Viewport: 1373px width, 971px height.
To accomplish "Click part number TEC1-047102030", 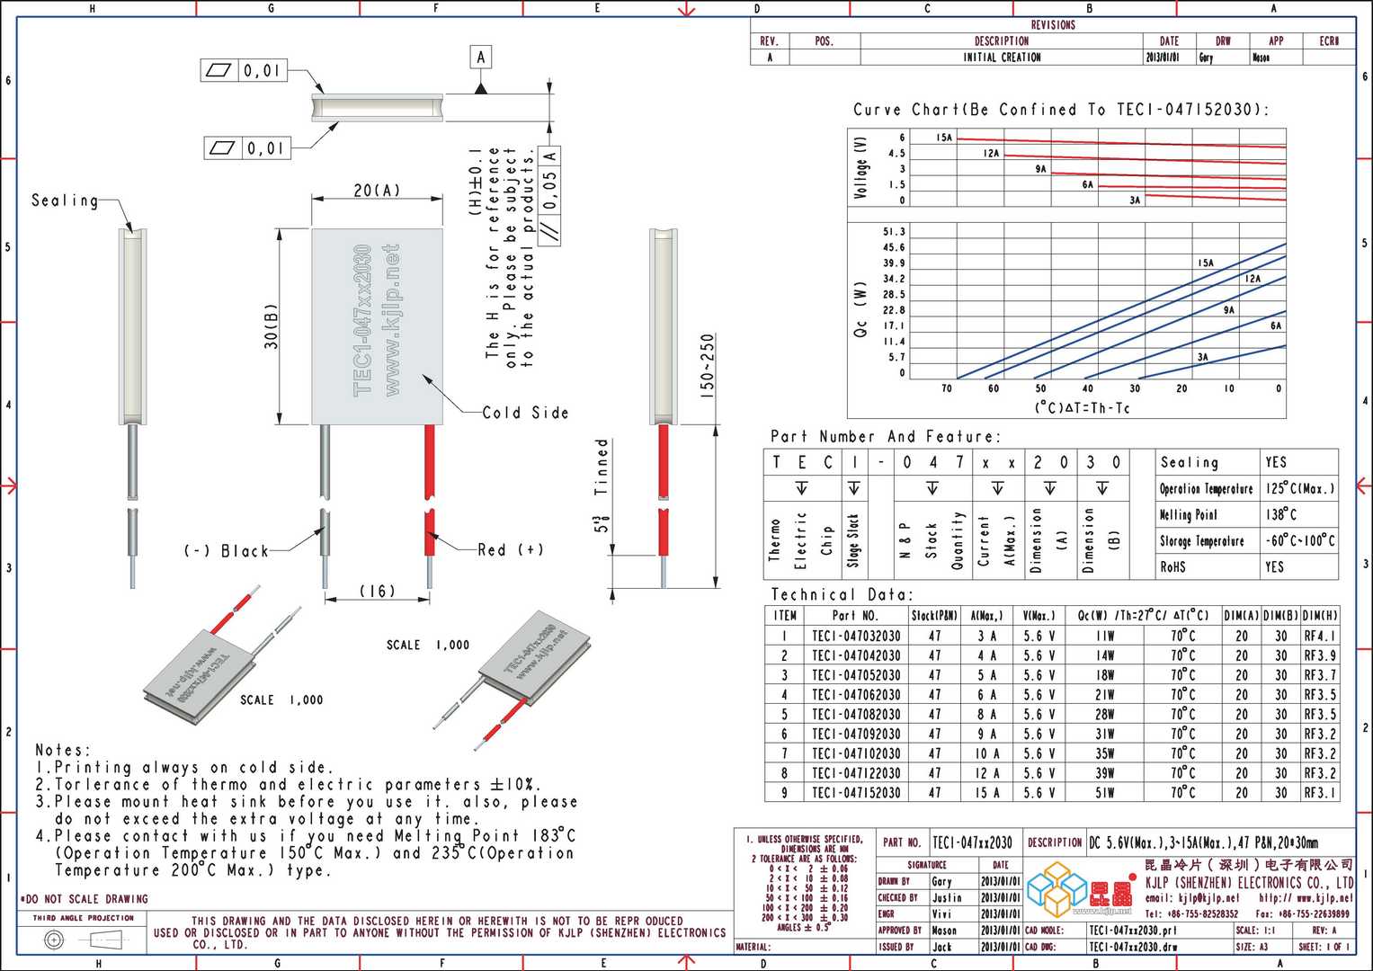I will tap(856, 753).
